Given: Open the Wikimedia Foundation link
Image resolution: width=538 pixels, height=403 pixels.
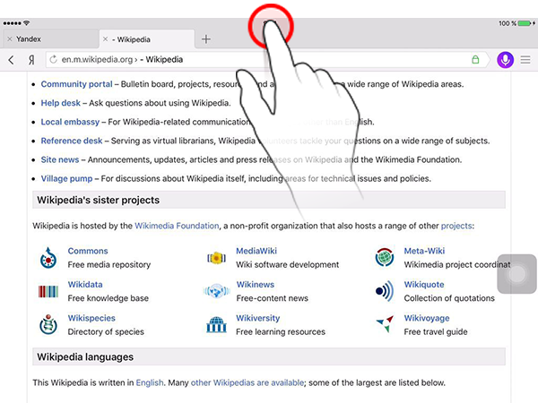Looking at the screenshot, I should coord(177,226).
